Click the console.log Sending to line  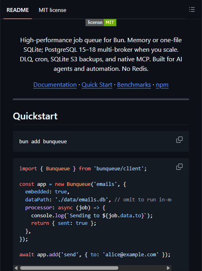92,216
